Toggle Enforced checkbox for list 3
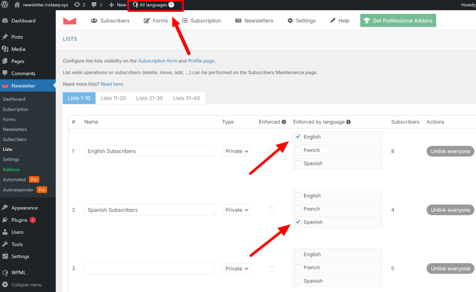Viewport: 476px width, 292px height. coord(271,269)
